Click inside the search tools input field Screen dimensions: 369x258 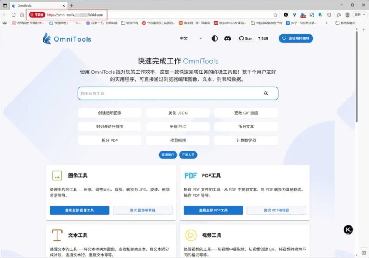tap(154, 93)
